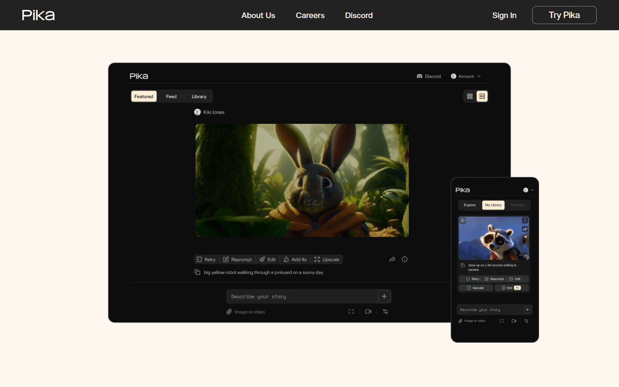Click the aspect ratio frame icon in the desktop mockup

pyautogui.click(x=351, y=312)
